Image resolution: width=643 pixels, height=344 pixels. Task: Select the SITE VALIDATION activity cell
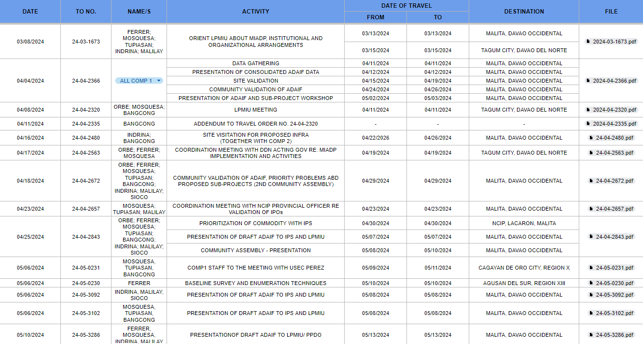pyautogui.click(x=256, y=81)
